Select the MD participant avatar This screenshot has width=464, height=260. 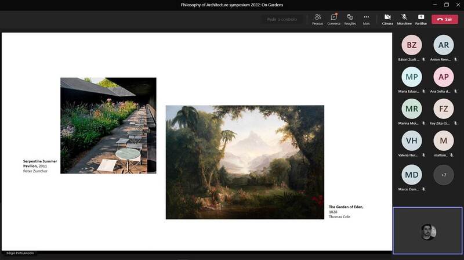(x=412, y=175)
